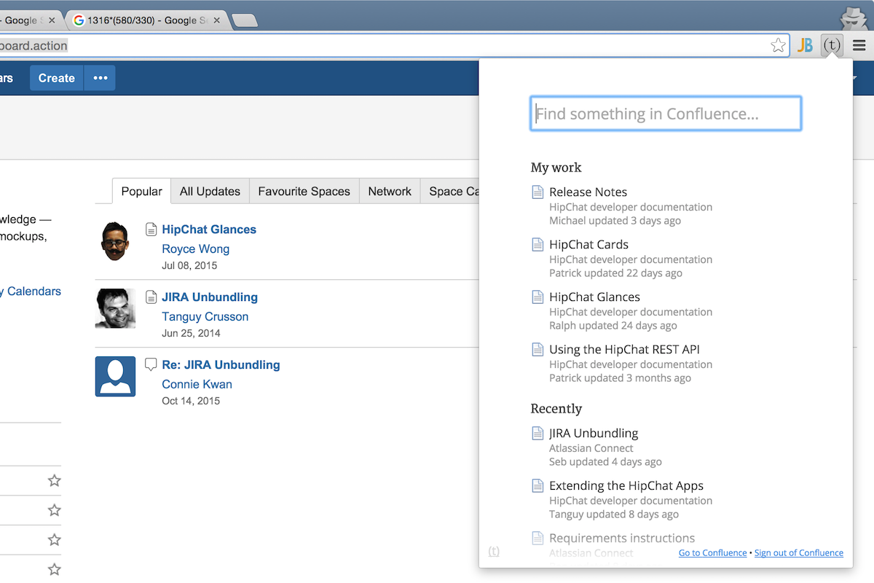Open the Calendars link on left

[x=29, y=291]
